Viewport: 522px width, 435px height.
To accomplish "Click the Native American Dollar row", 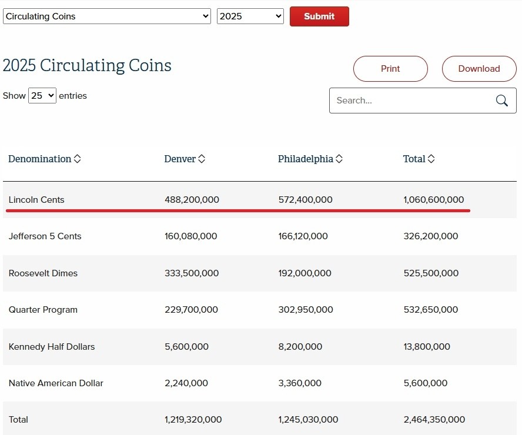I will click(x=56, y=383).
